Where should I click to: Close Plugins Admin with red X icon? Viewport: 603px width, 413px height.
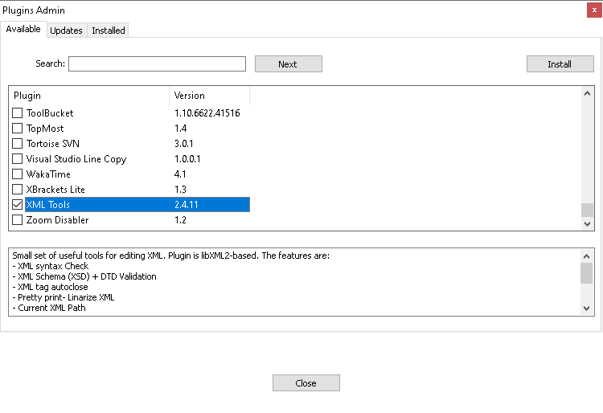pos(594,10)
